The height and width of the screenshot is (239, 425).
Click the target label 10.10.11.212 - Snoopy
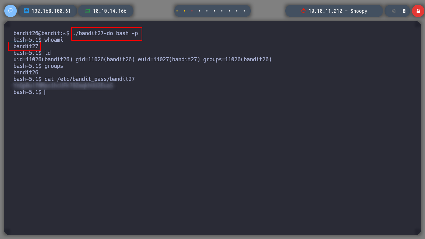(338, 11)
